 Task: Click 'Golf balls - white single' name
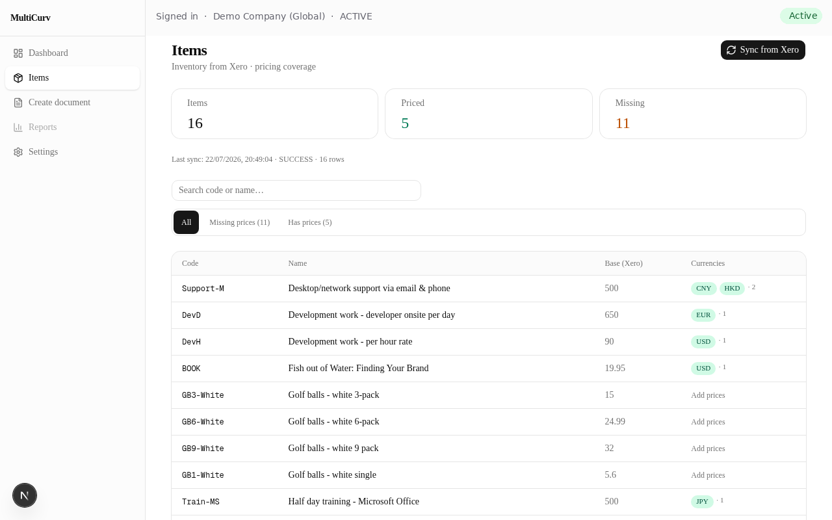coord(332,474)
